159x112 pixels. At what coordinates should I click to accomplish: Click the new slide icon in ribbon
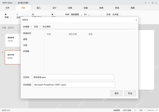pyautogui.click(x=33, y=14)
